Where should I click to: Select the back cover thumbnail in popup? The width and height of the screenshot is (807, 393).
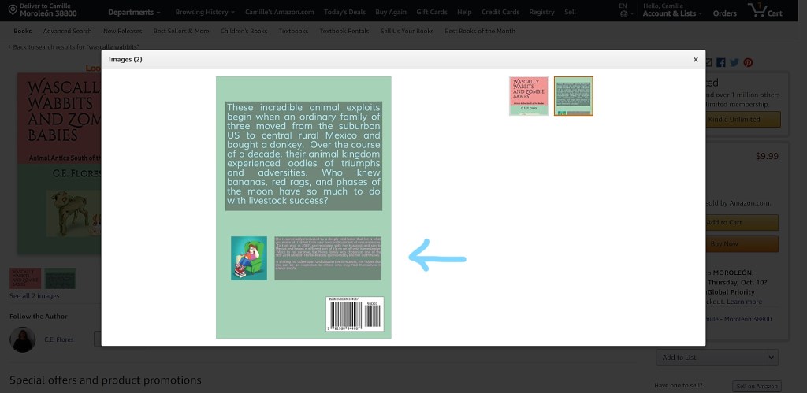click(x=573, y=96)
